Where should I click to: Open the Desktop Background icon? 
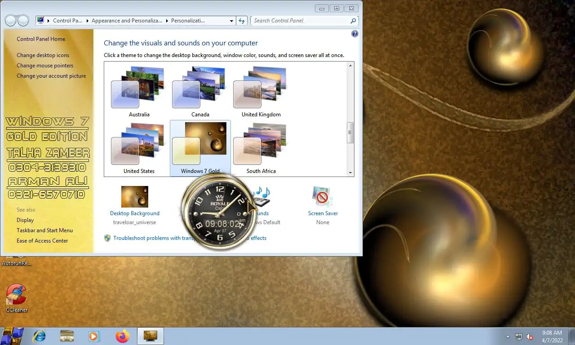click(135, 197)
